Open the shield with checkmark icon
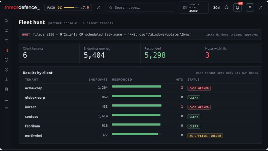 coord(6,70)
